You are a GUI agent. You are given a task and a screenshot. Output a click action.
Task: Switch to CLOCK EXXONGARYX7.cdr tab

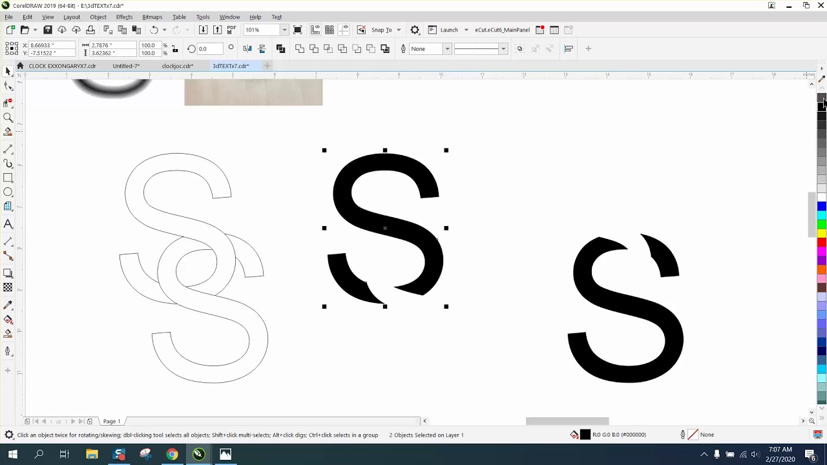click(x=62, y=66)
